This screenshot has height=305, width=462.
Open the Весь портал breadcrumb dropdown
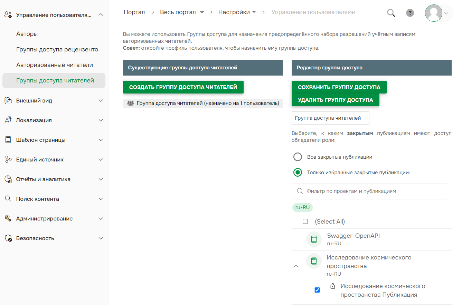(x=202, y=12)
